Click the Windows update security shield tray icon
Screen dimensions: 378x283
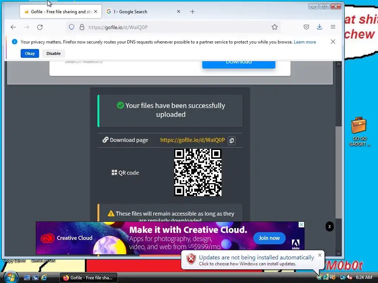pyautogui.click(x=333, y=277)
